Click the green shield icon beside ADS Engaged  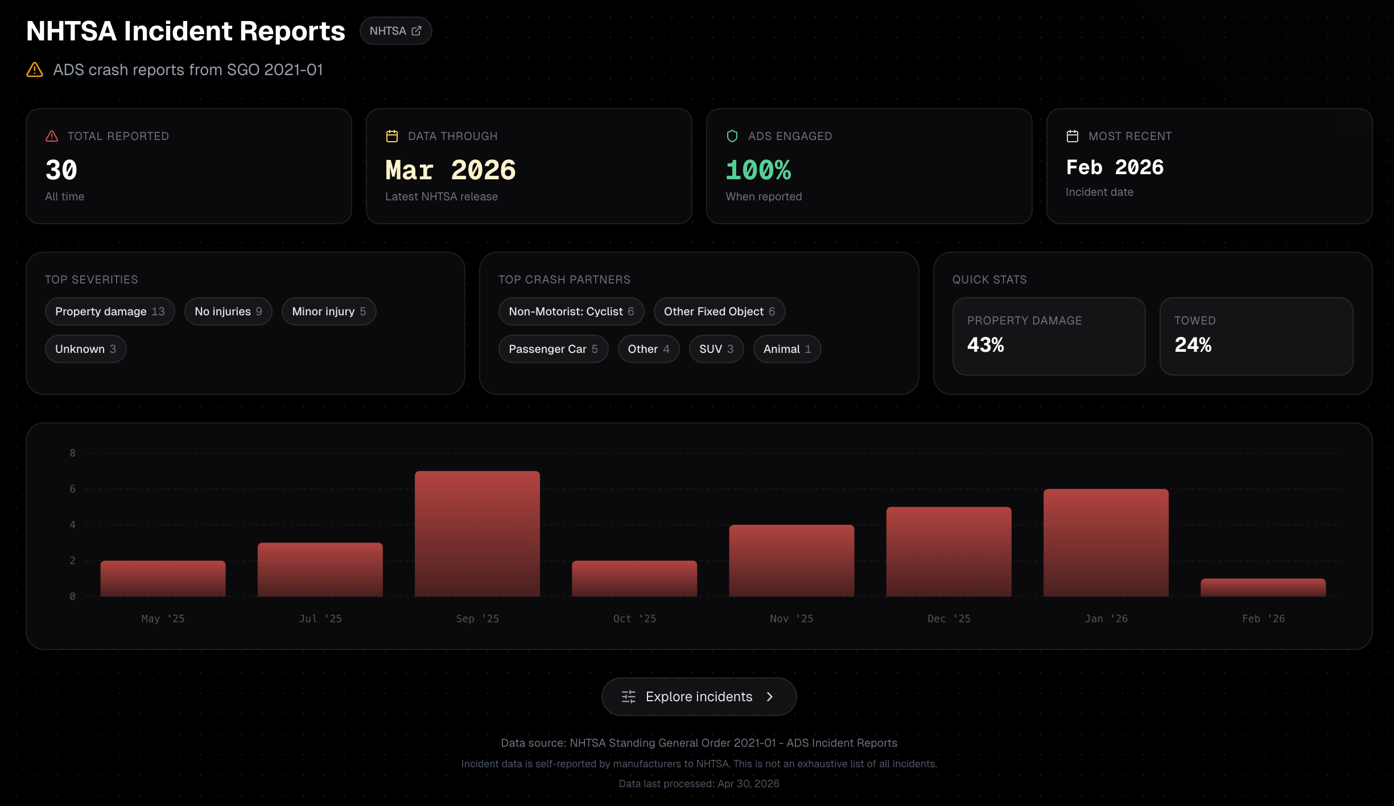click(732, 136)
